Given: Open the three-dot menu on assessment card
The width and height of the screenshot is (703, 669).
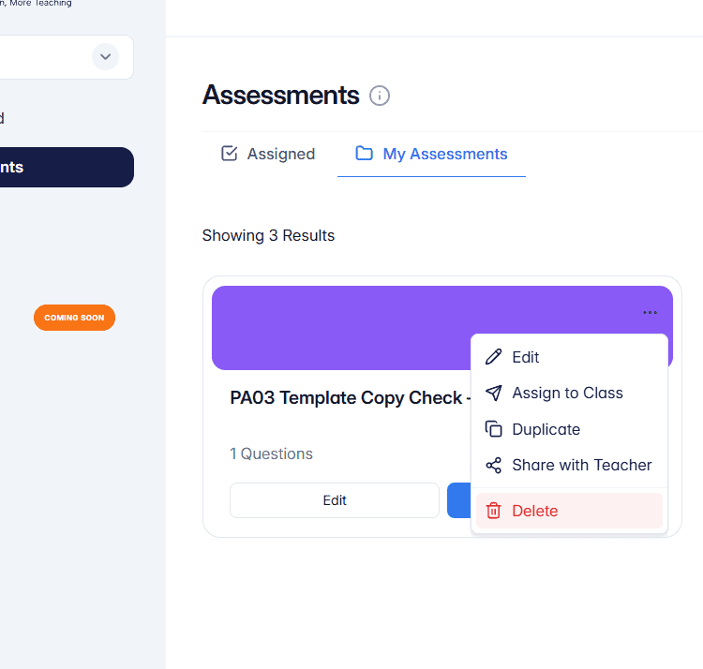Looking at the screenshot, I should click(650, 312).
